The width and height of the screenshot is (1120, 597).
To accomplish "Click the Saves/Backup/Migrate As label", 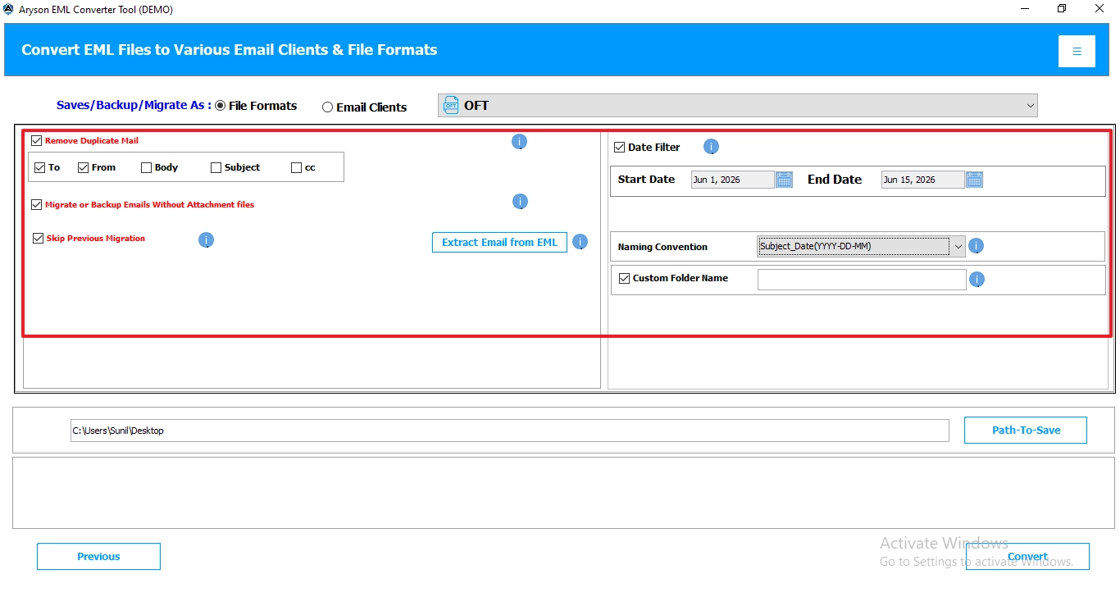I will [x=134, y=105].
